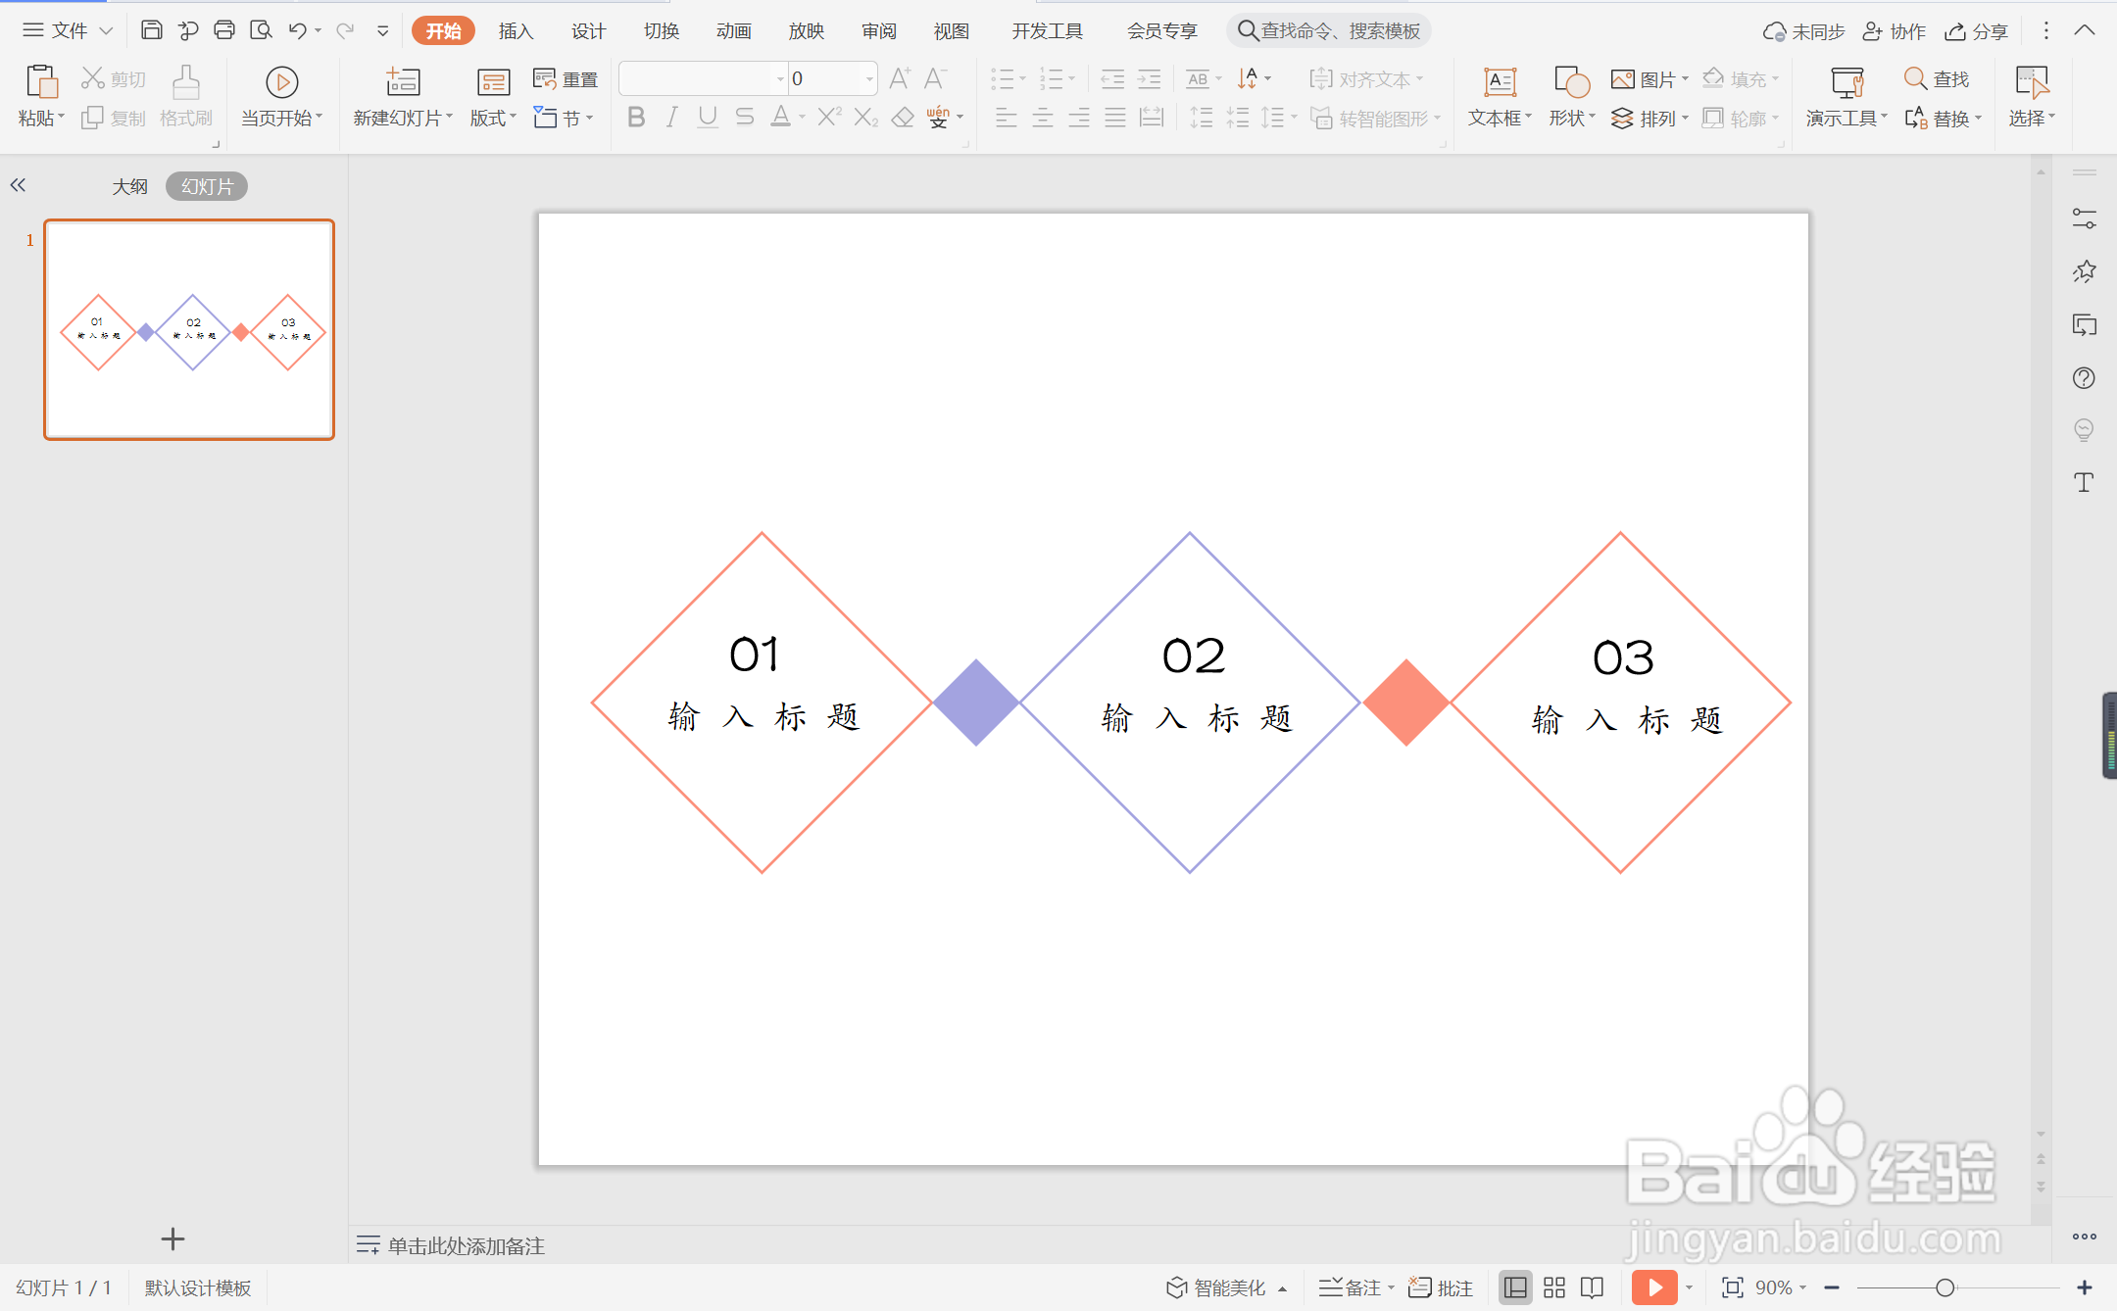Viewport: 2117px width, 1311px height.
Task: Click the Print icon
Action: coord(224,30)
